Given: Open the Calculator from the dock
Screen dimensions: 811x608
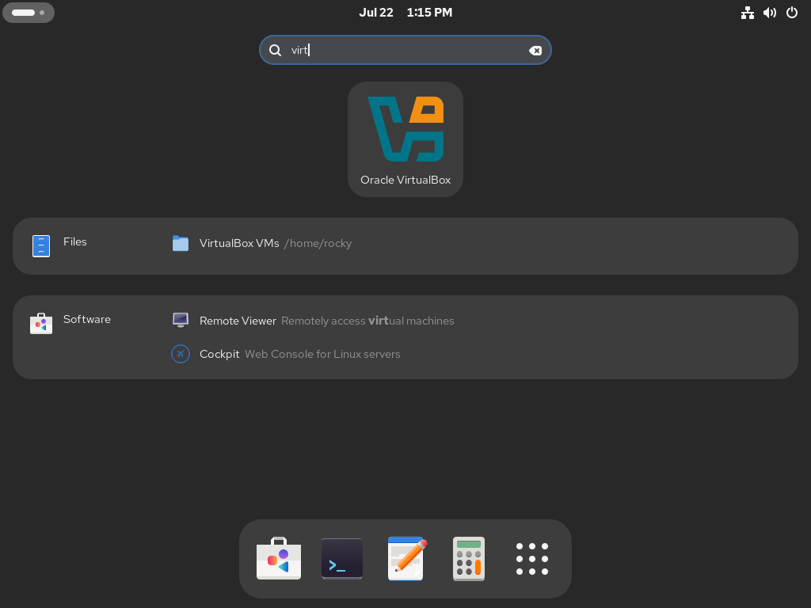Looking at the screenshot, I should (469, 559).
